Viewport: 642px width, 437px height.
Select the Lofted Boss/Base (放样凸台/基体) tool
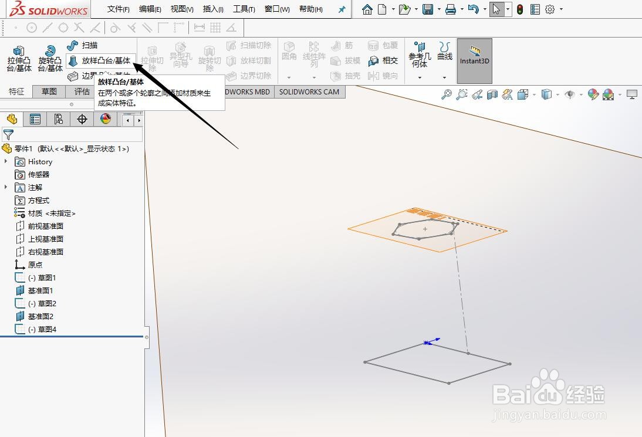coord(100,60)
